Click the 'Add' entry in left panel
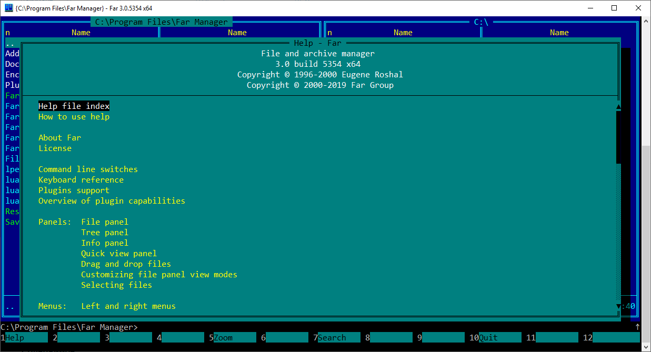Screen dimensions: 651x352 point(12,54)
